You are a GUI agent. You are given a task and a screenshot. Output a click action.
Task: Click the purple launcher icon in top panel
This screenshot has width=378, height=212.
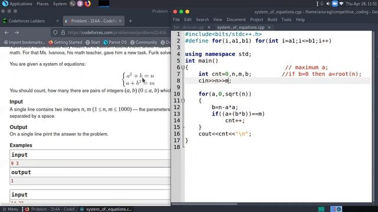point(80,4)
